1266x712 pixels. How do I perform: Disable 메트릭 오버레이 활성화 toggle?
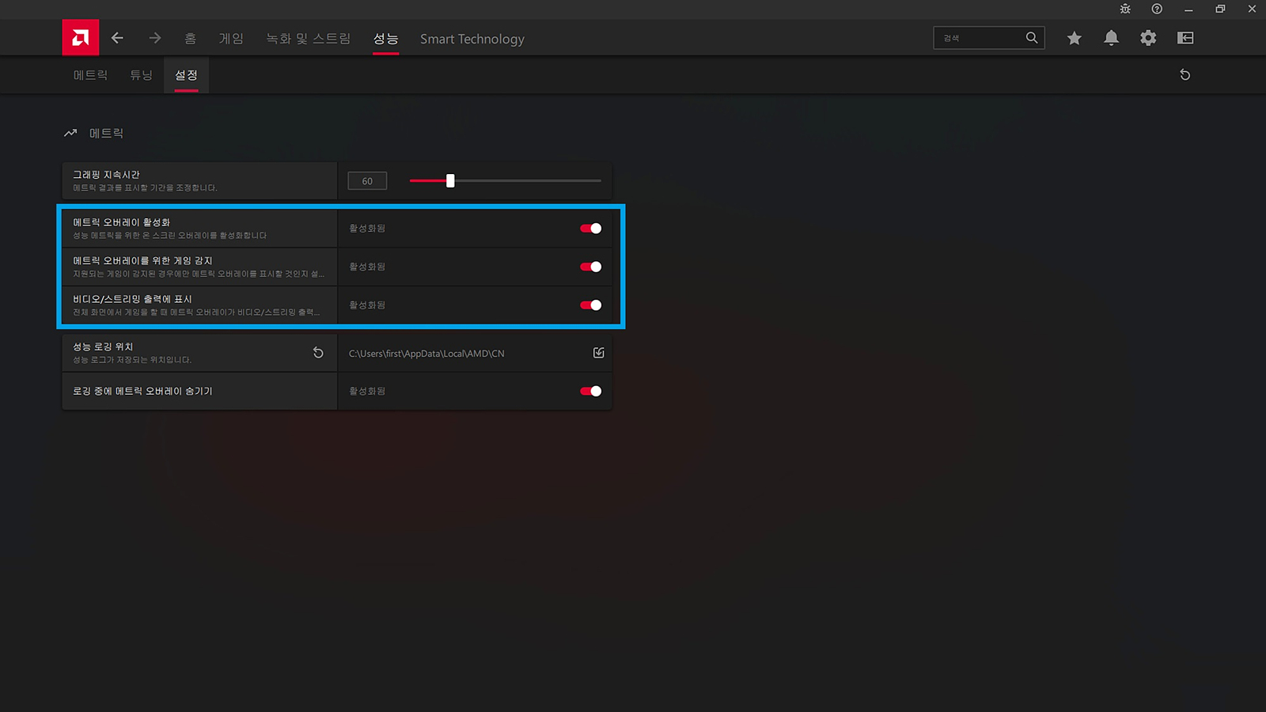(x=591, y=229)
